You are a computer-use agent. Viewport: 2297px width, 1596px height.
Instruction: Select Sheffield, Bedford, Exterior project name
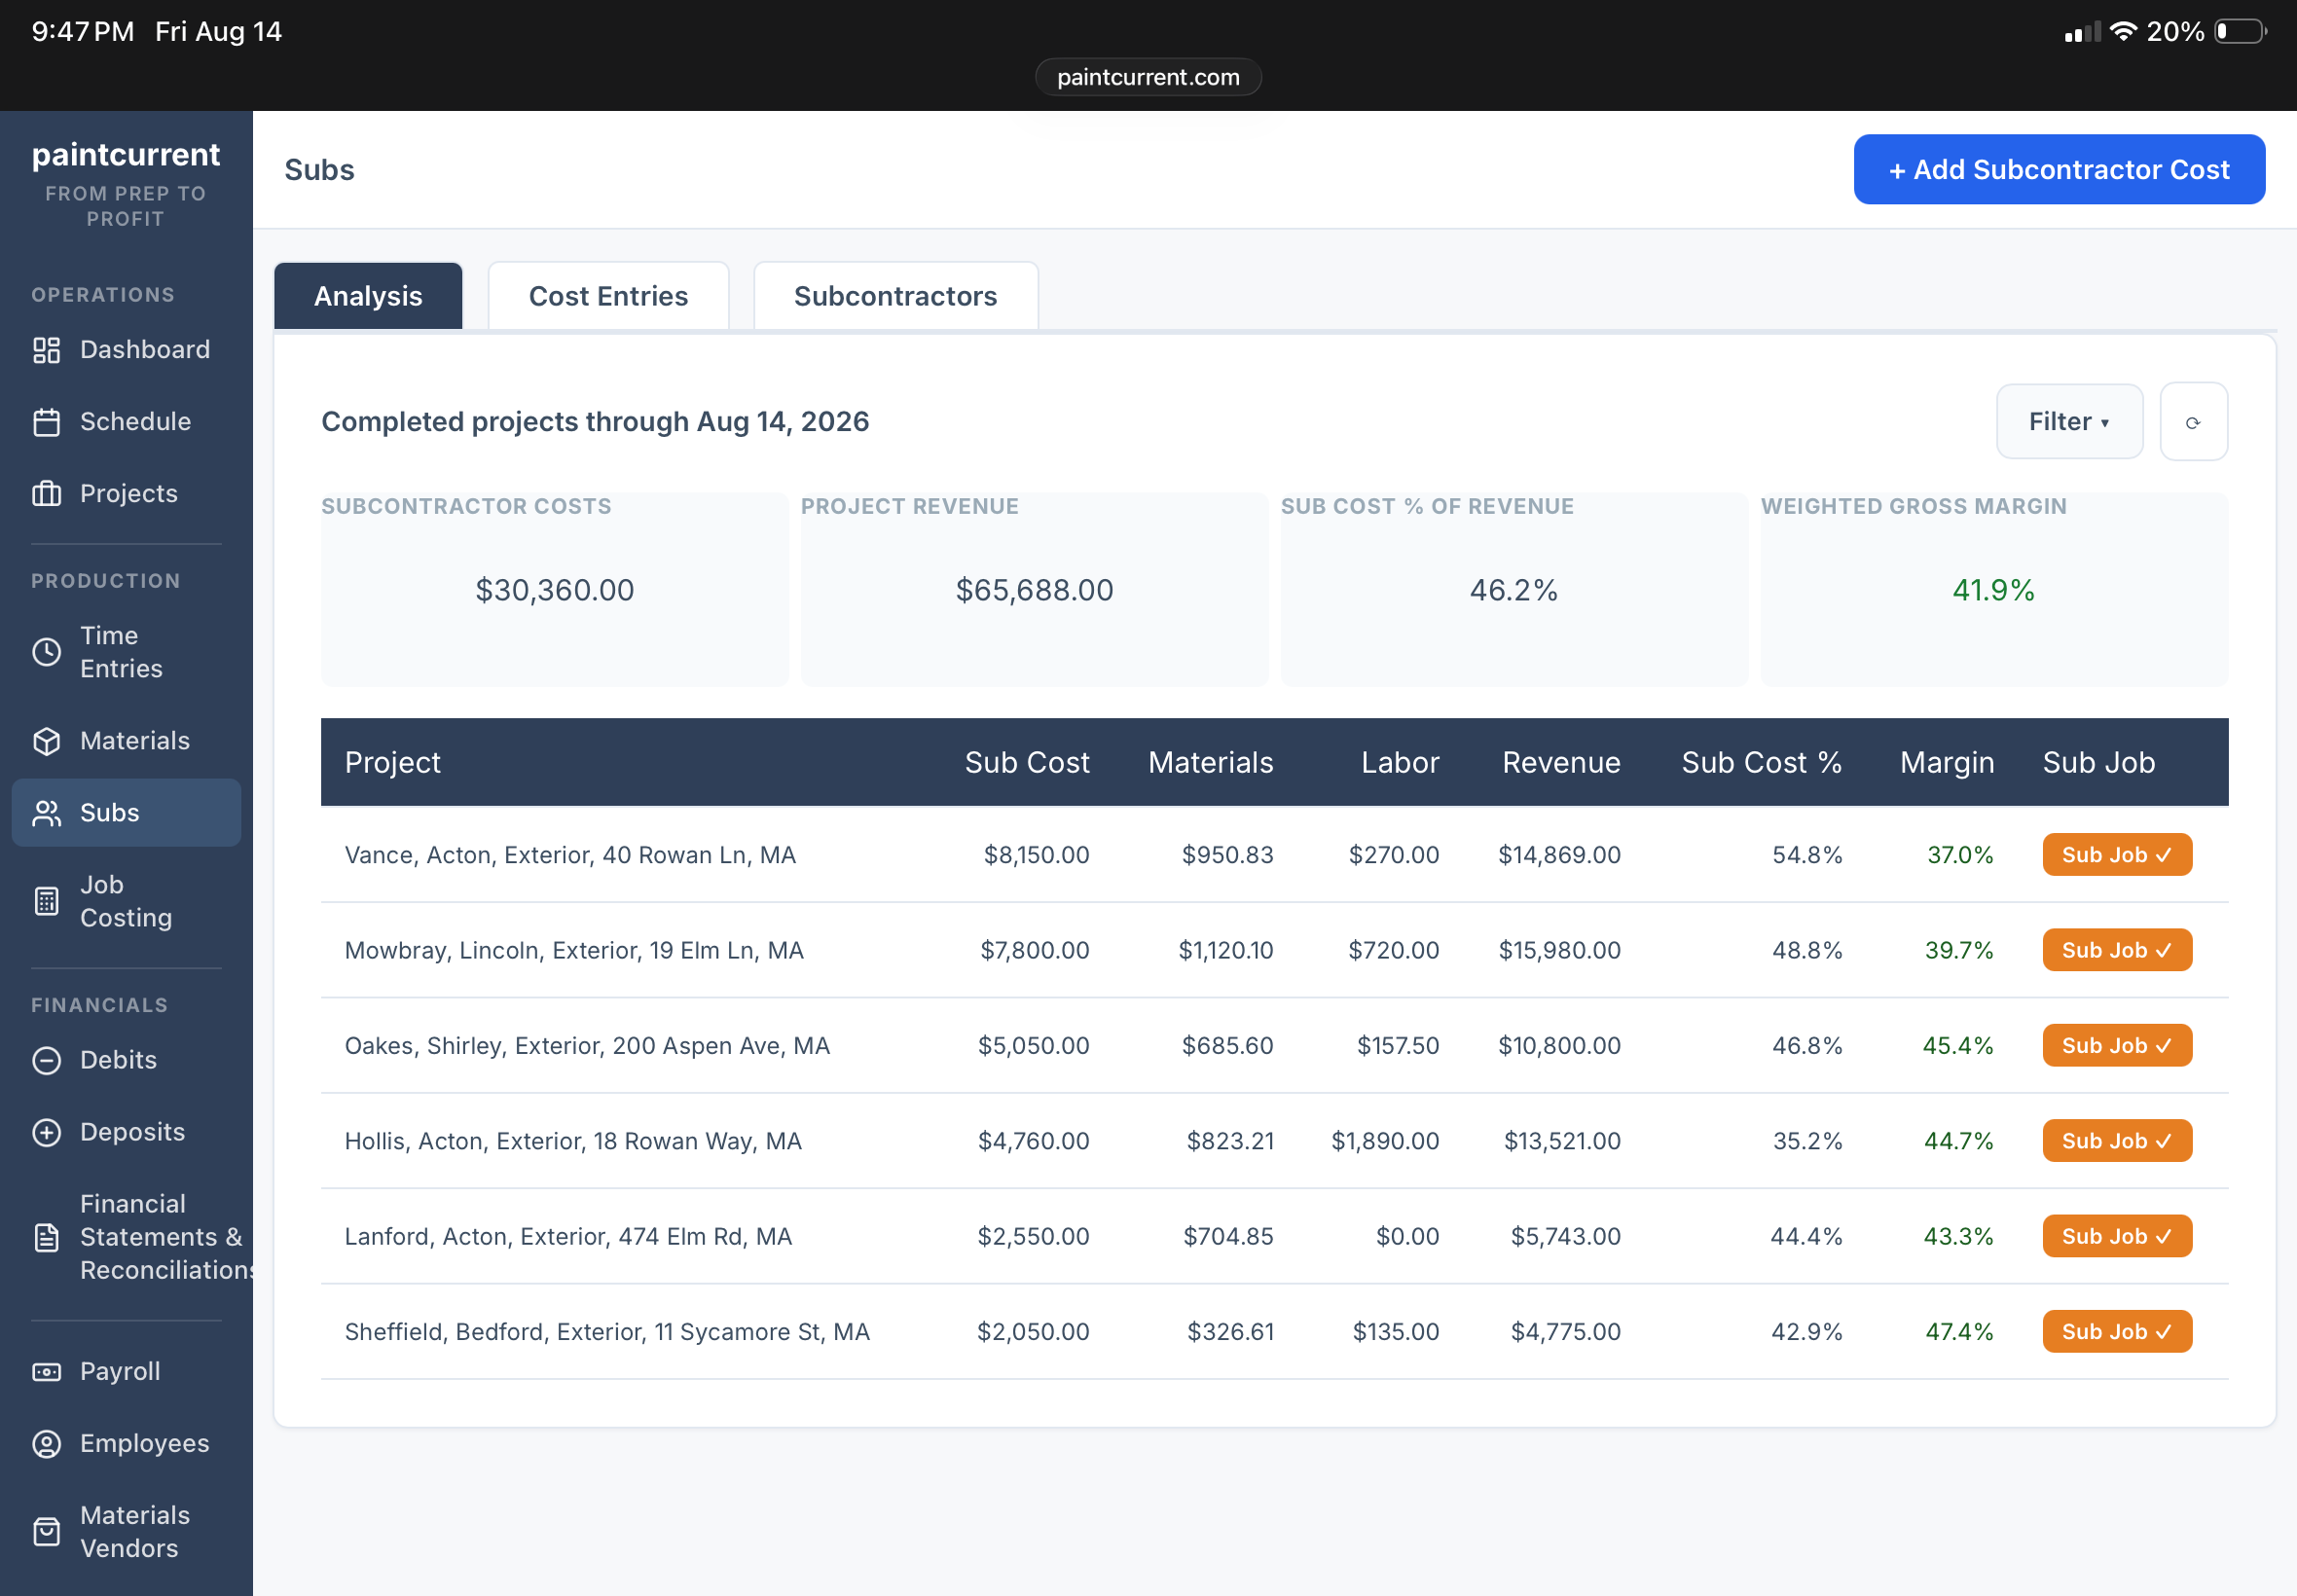607,1332
